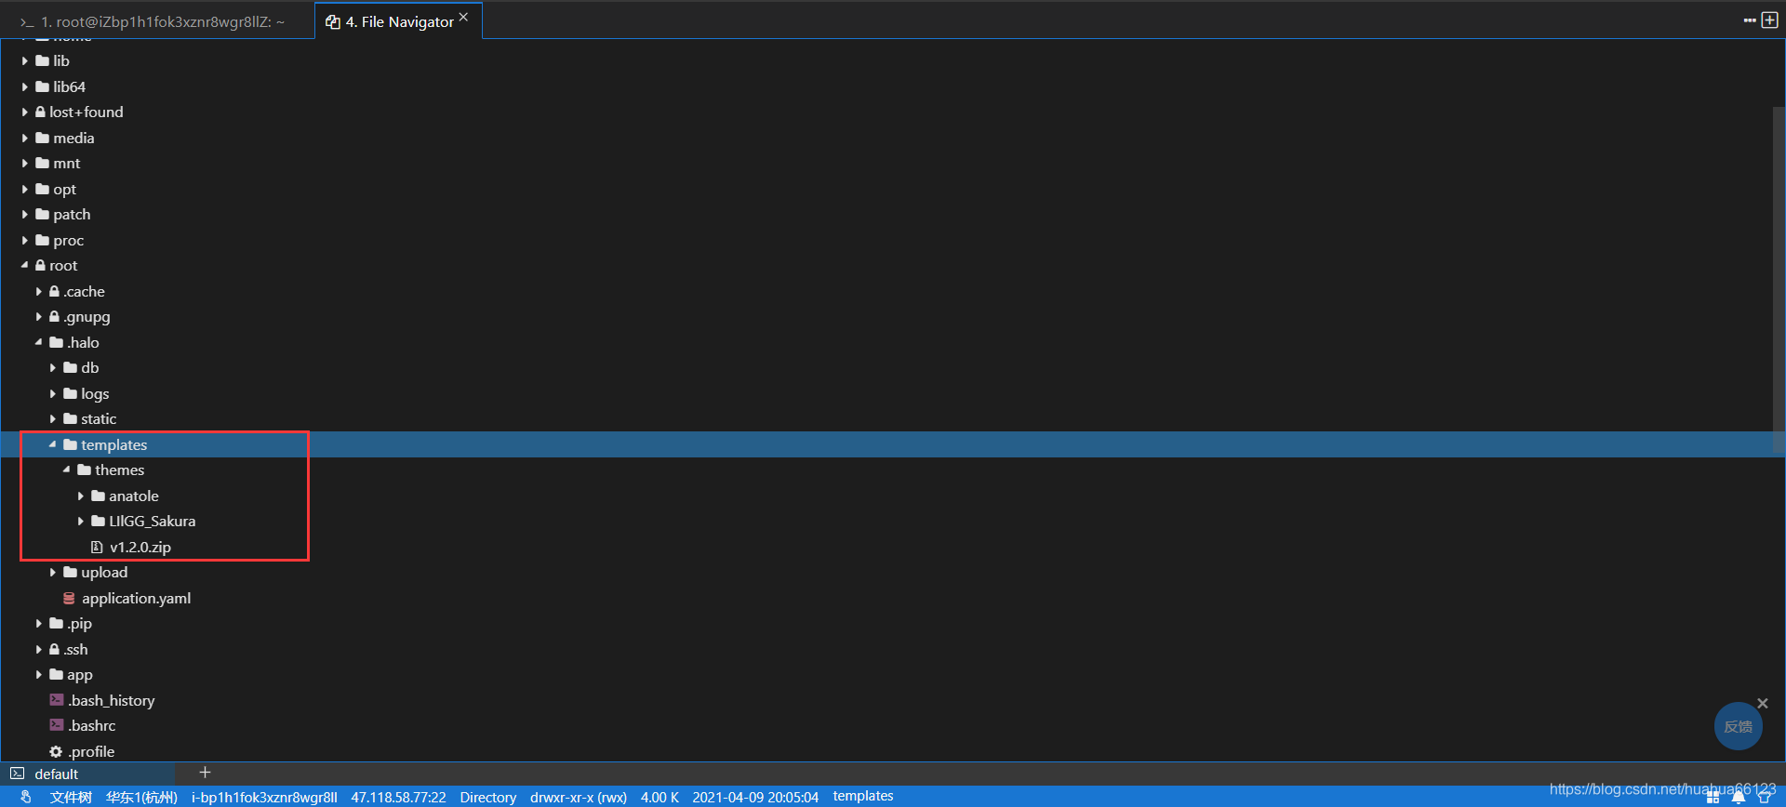This screenshot has height=807, width=1786.
Task: Click the grid layout icon in status bar
Action: pyautogui.click(x=1713, y=797)
